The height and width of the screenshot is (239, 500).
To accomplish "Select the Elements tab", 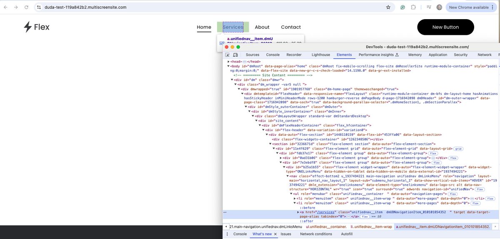I will coord(344,55).
